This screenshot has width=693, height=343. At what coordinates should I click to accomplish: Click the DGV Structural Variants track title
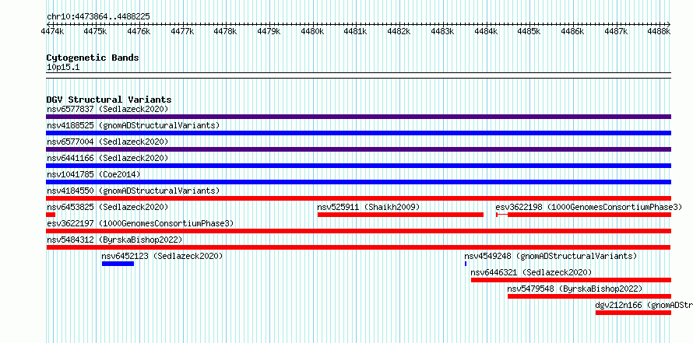click(x=109, y=100)
